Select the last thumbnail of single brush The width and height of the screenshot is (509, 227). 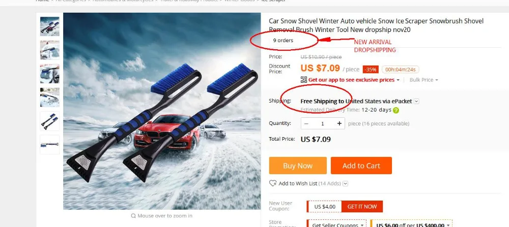[x=50, y=144]
